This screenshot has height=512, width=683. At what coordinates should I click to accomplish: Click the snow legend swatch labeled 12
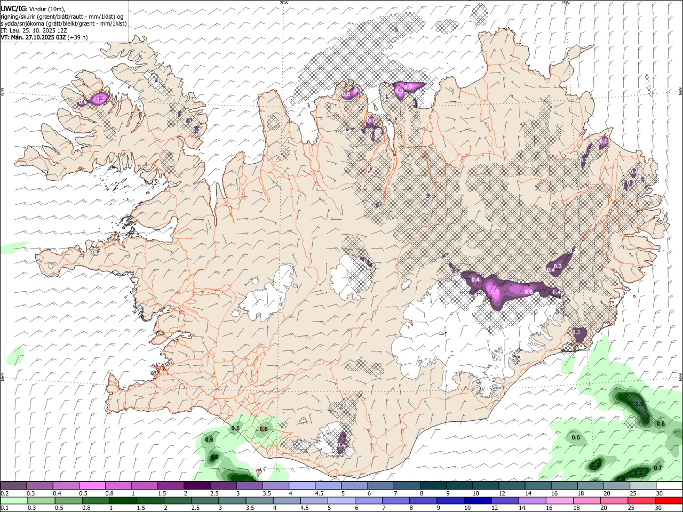click(x=511, y=485)
